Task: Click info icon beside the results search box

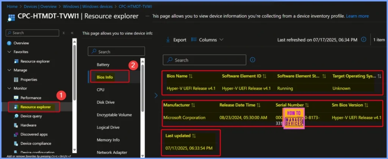Action: tap(253, 60)
